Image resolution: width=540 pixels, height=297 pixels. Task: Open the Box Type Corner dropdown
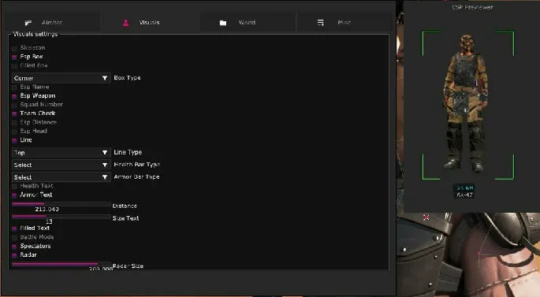click(x=61, y=78)
